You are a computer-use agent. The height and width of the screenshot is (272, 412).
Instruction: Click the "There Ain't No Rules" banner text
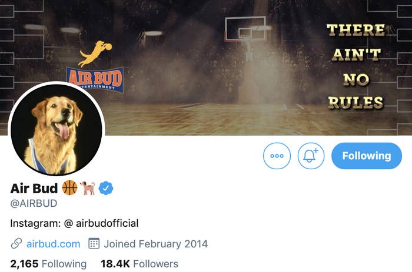(356, 66)
